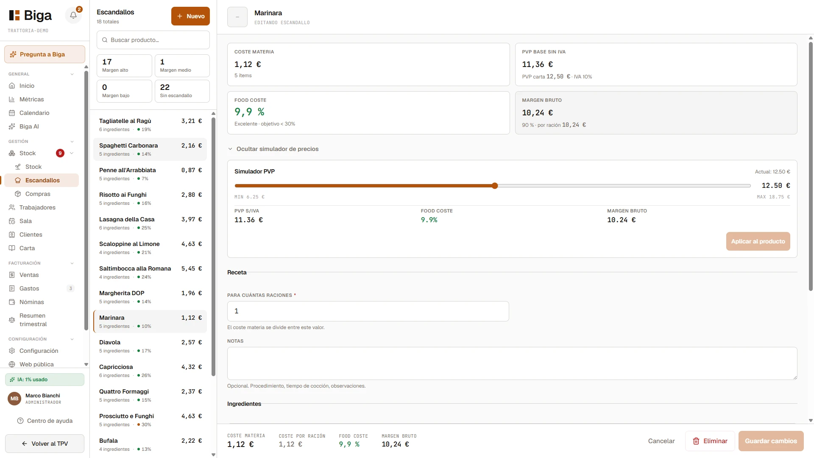
Task: Select Margherita DOP recipe
Action: [150, 297]
